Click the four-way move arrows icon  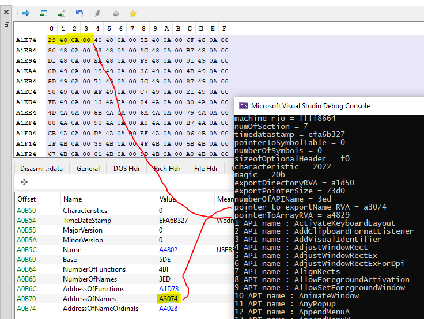coord(24,182)
